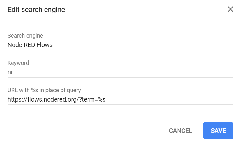
Task: Click the empty space after 'Node-RED Flows'
Action: [141, 45]
